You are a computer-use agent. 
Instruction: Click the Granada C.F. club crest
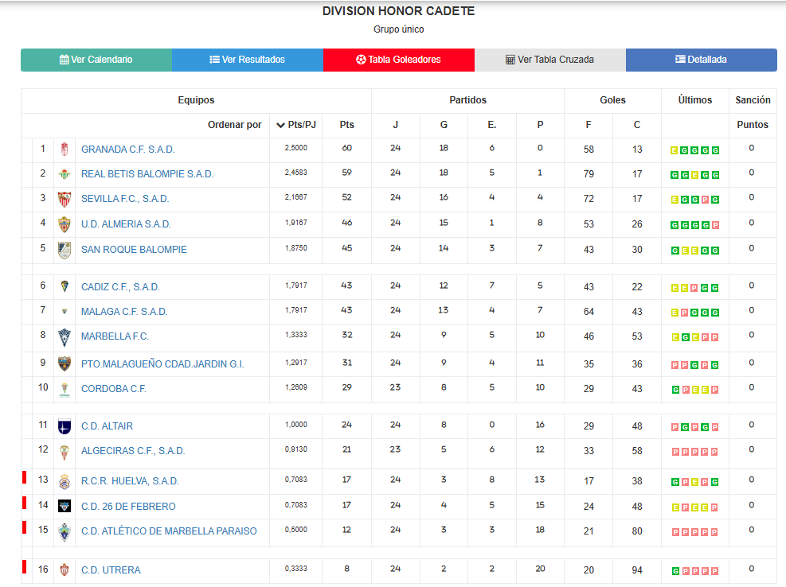coord(65,150)
